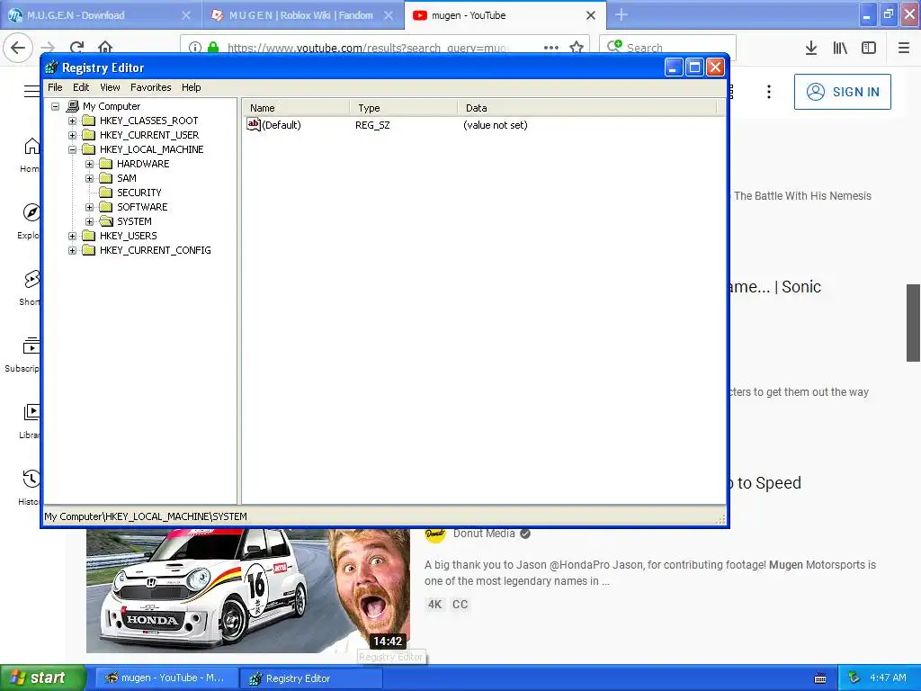Go to the browser home page
Image resolution: width=921 pixels, height=691 pixels.
(x=105, y=48)
